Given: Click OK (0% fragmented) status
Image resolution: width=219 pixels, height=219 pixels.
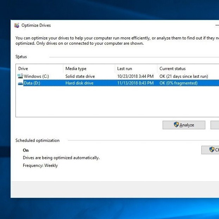Looking at the screenshot, I should click(x=179, y=83).
